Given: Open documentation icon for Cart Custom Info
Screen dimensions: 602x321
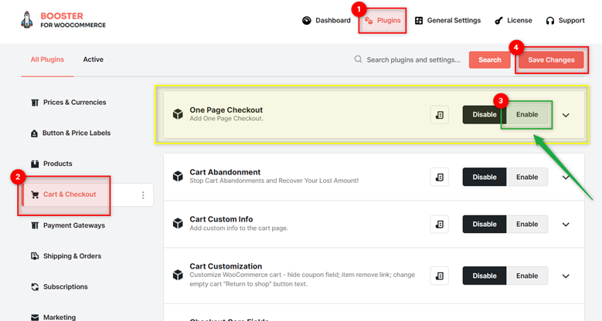Looking at the screenshot, I should click(x=440, y=225).
